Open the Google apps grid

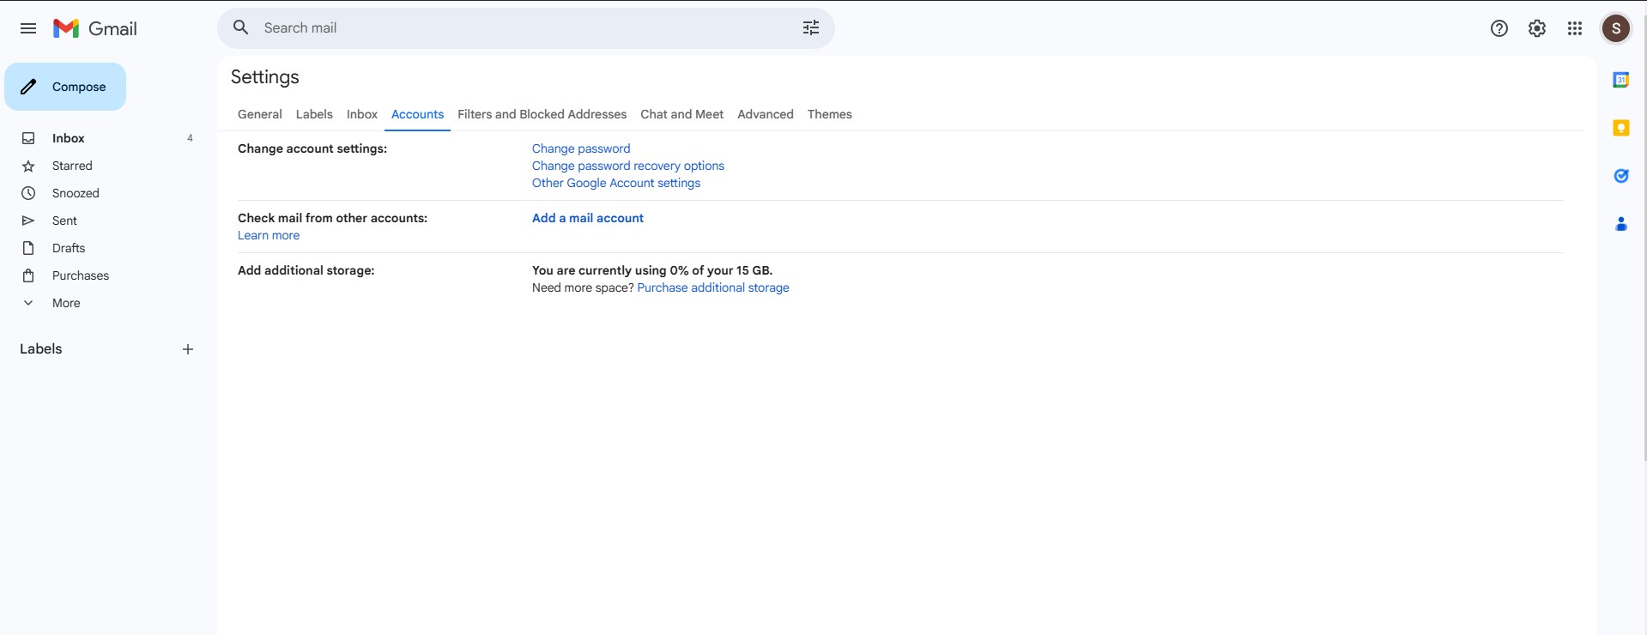tap(1575, 28)
